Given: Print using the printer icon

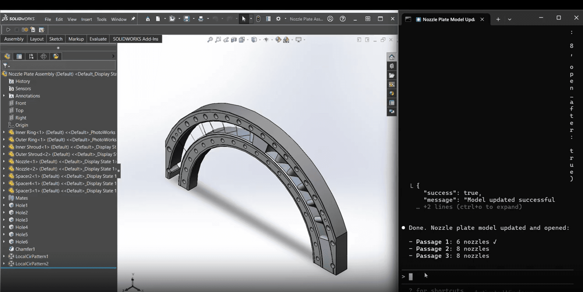Looking at the screenshot, I should coord(201,19).
